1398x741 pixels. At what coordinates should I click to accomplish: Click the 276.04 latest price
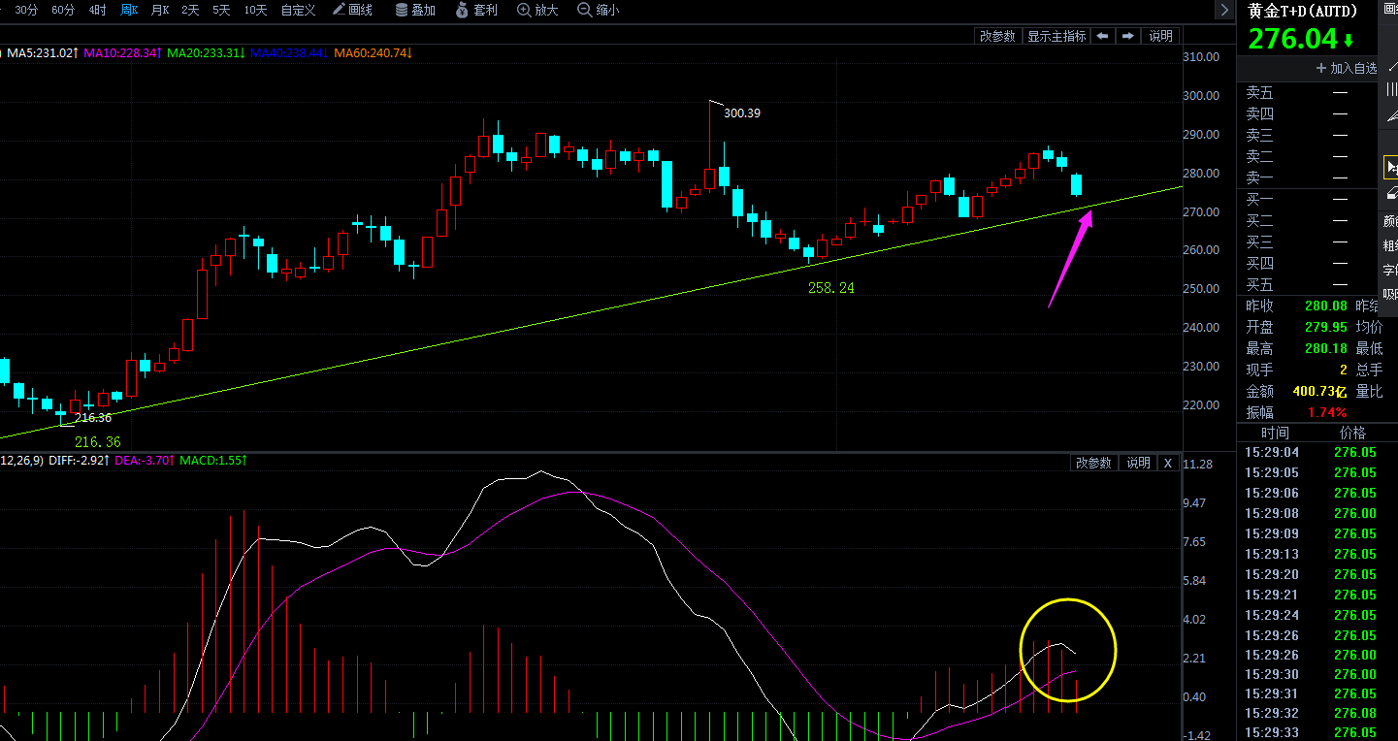[1292, 39]
